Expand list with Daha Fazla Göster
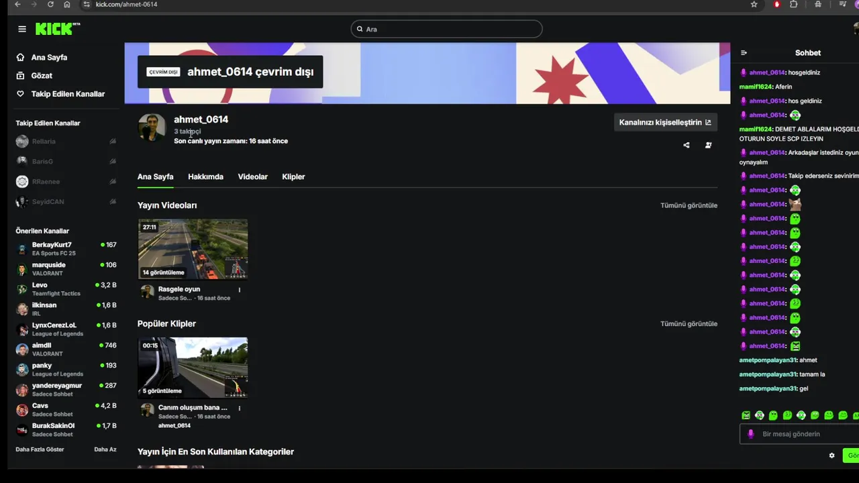Viewport: 859px width, 483px height. [40, 449]
